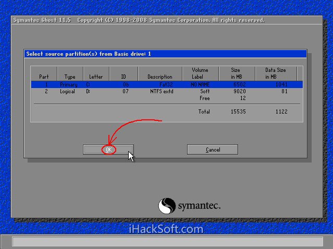333x249 pixels.
Task: Click the dialog title bar 'Select source partition(s)'
Action: pos(166,54)
